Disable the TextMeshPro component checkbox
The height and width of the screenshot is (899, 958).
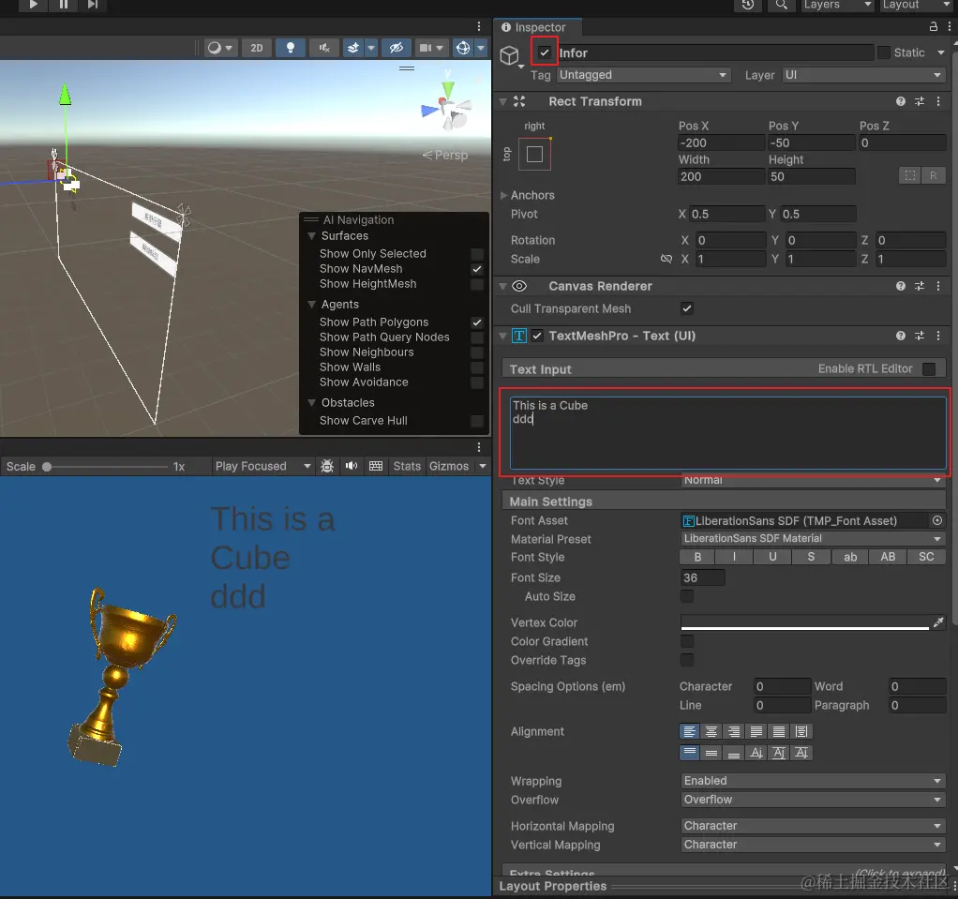tap(537, 336)
